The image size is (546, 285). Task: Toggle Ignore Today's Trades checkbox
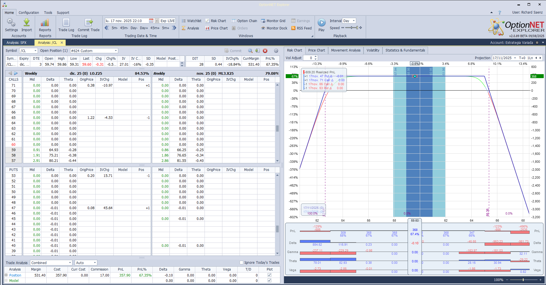241,262
